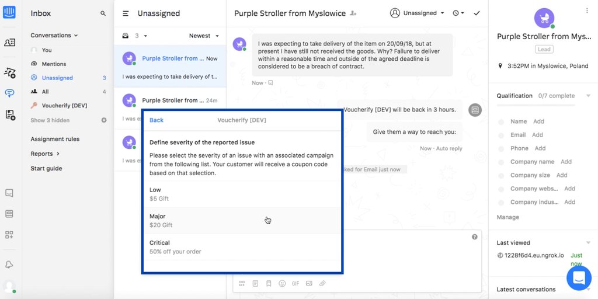Insert a GIF in the composer
The image size is (598, 299).
pos(295,283)
